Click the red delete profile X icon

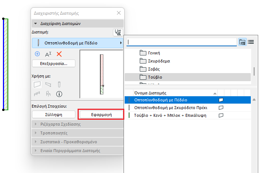pos(59,54)
